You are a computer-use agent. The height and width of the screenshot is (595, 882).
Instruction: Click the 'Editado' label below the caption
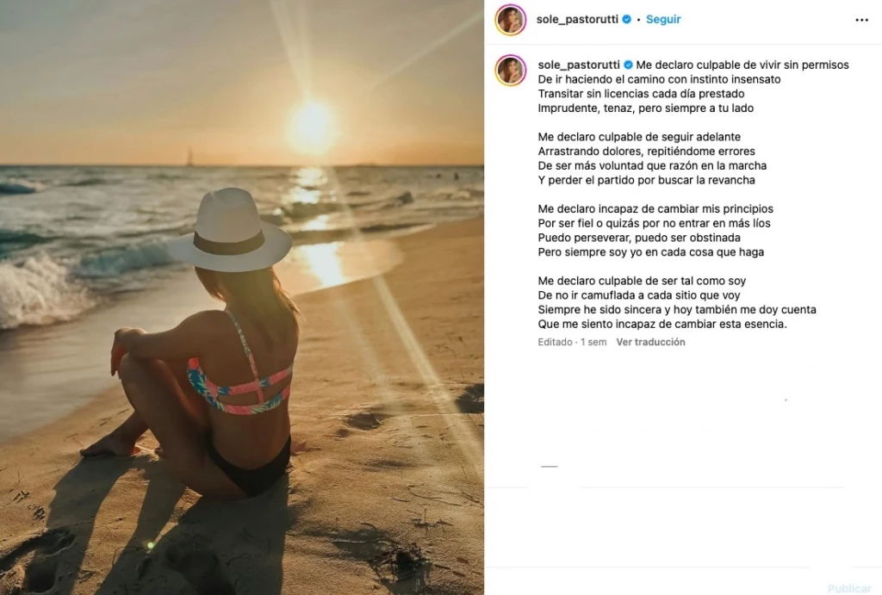(x=555, y=342)
